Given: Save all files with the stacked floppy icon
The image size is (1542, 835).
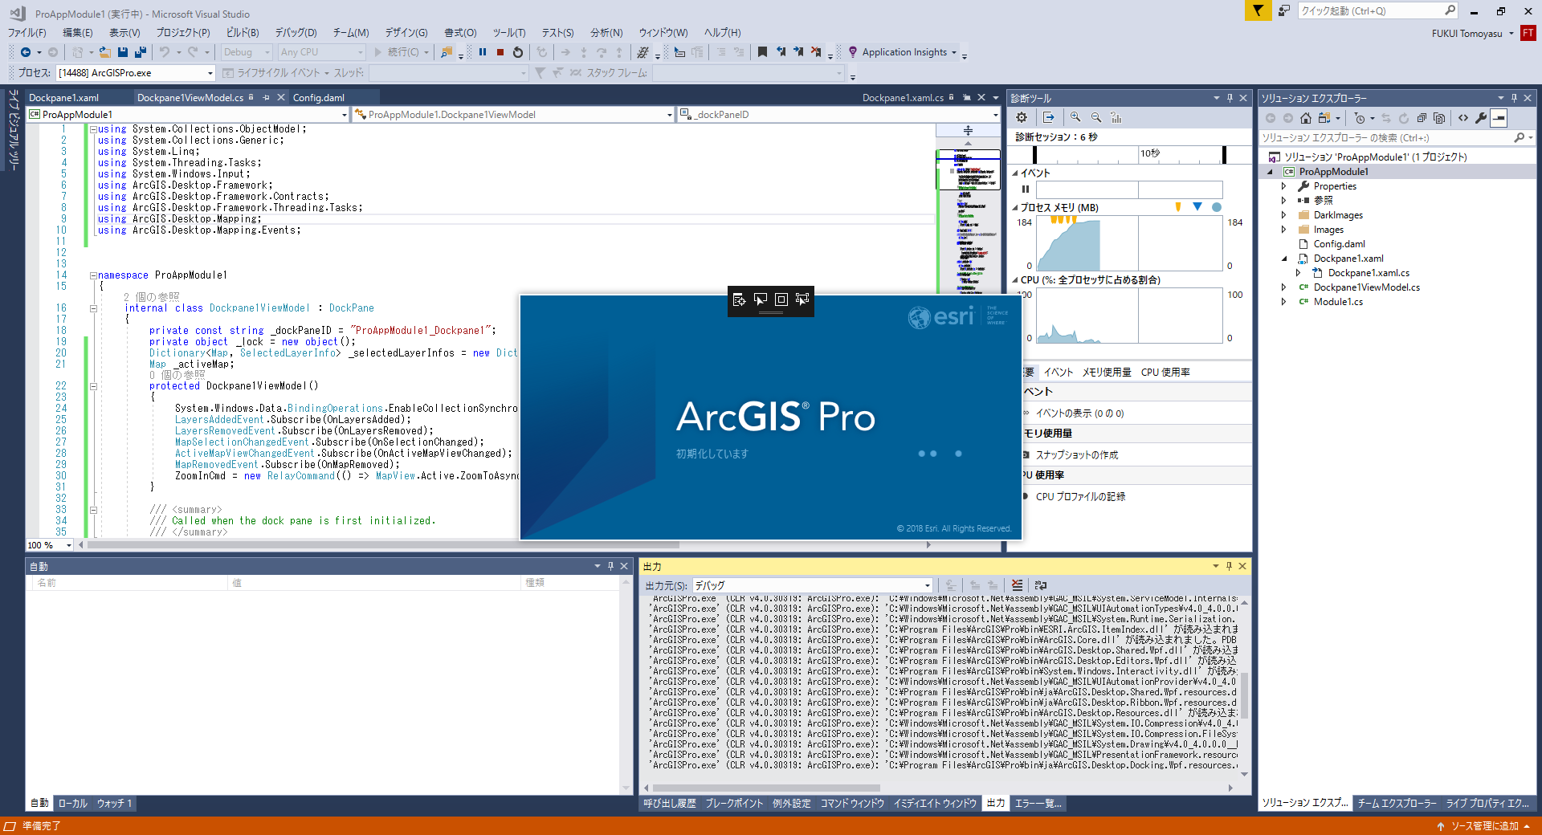Looking at the screenshot, I should tap(141, 52).
